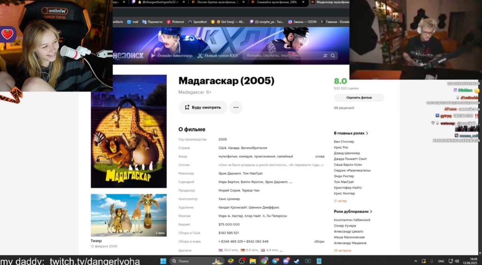482x265 pixels.
Task: Open composer Ханс Циммер's page
Action: point(229,199)
